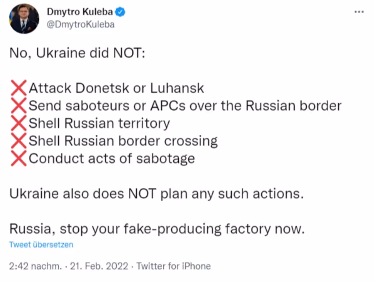Screen dimensions: 375x282
Task: Click the 'No, Ukraine did NOT:' text
Action: coord(77,53)
